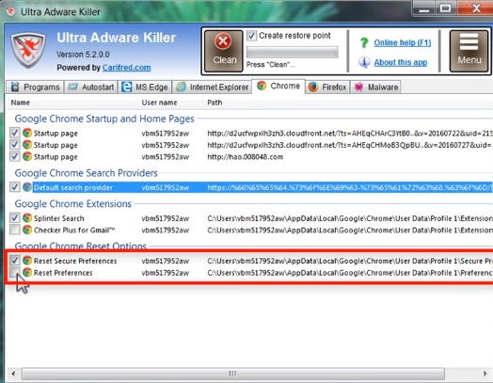Click the Autostart tab icon
493x383 pixels.
73,87
